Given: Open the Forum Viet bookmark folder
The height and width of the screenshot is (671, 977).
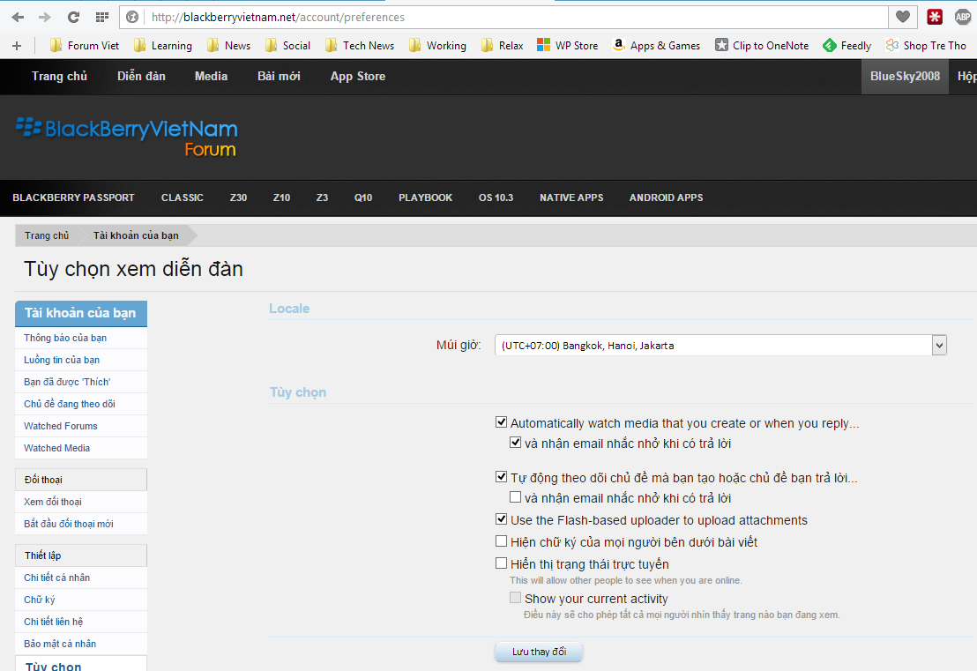Looking at the screenshot, I should click(84, 46).
